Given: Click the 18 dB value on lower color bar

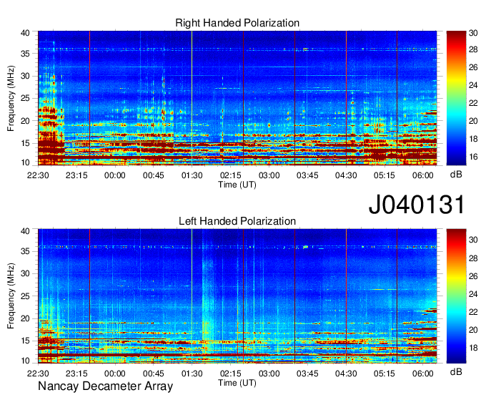Looking at the screenshot, I should click(473, 348).
